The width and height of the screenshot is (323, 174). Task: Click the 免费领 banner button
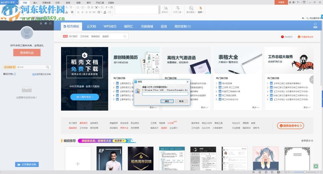[119, 141]
